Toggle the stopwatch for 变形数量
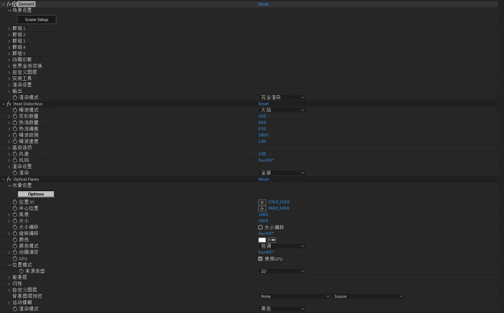This screenshot has height=313, width=504. (15, 116)
